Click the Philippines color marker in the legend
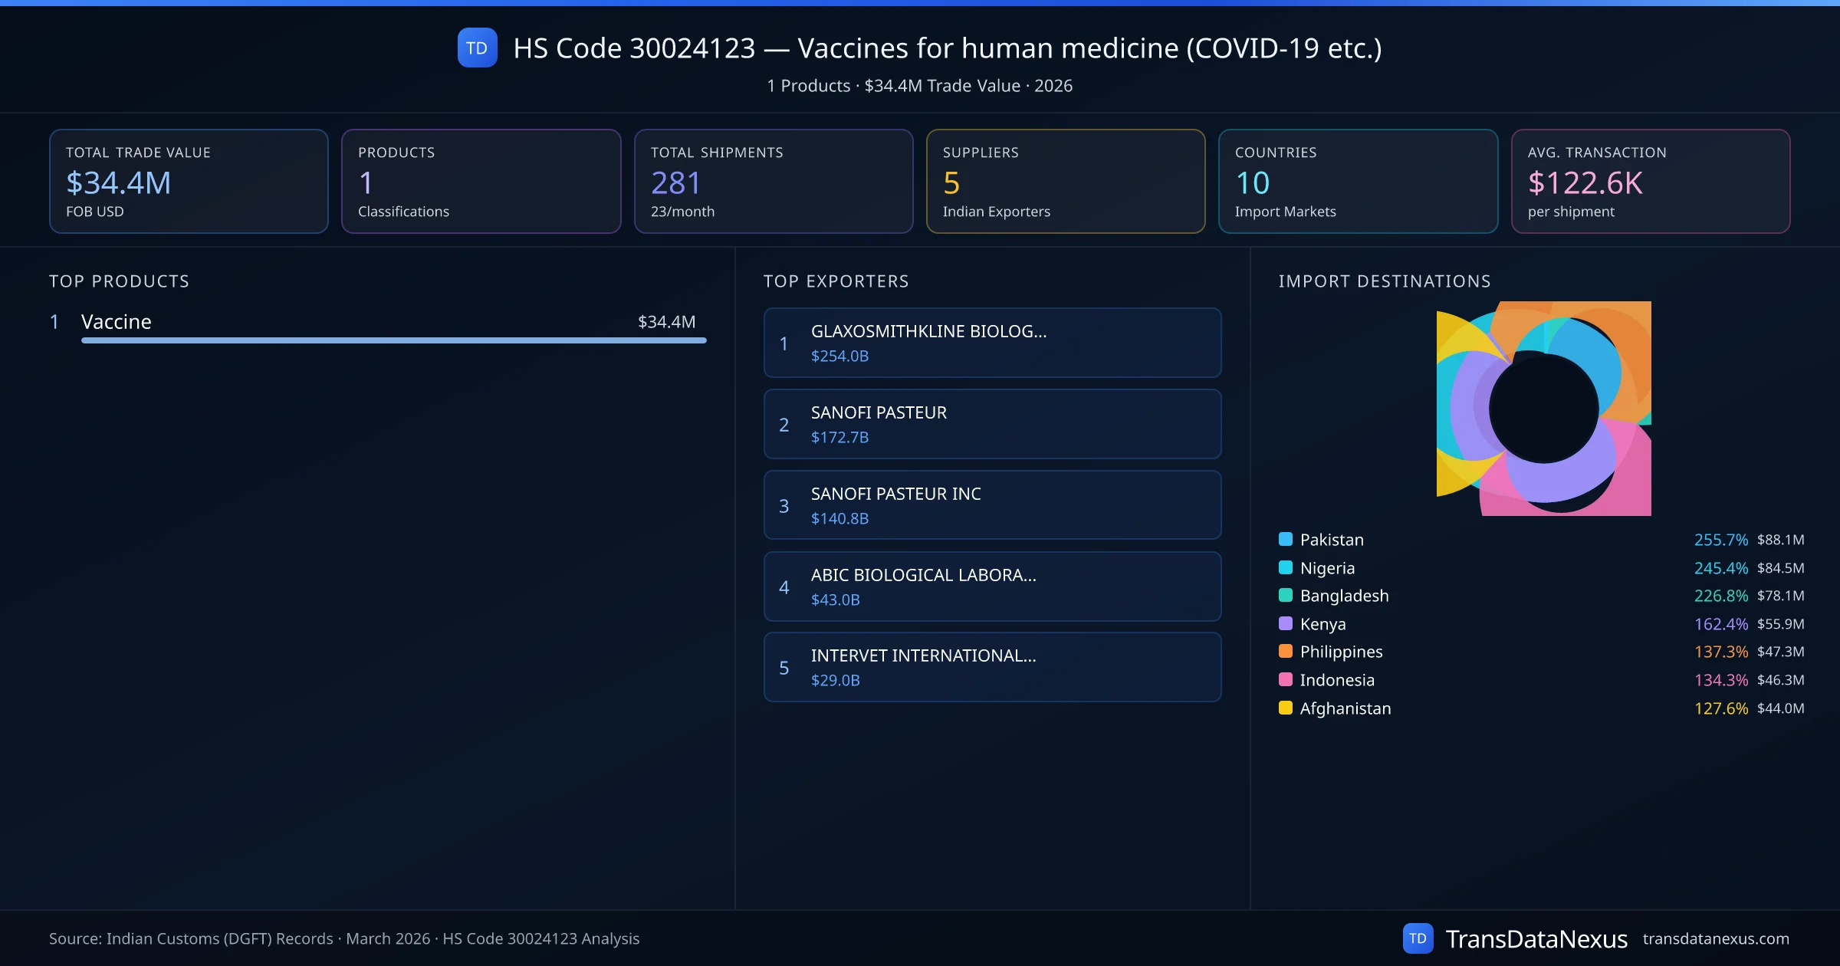The width and height of the screenshot is (1840, 966). coord(1285,652)
